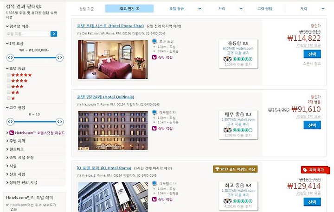334x212 pixels.
Task: Click 선택 button for Hotel Quirinale
Action: tap(312, 125)
